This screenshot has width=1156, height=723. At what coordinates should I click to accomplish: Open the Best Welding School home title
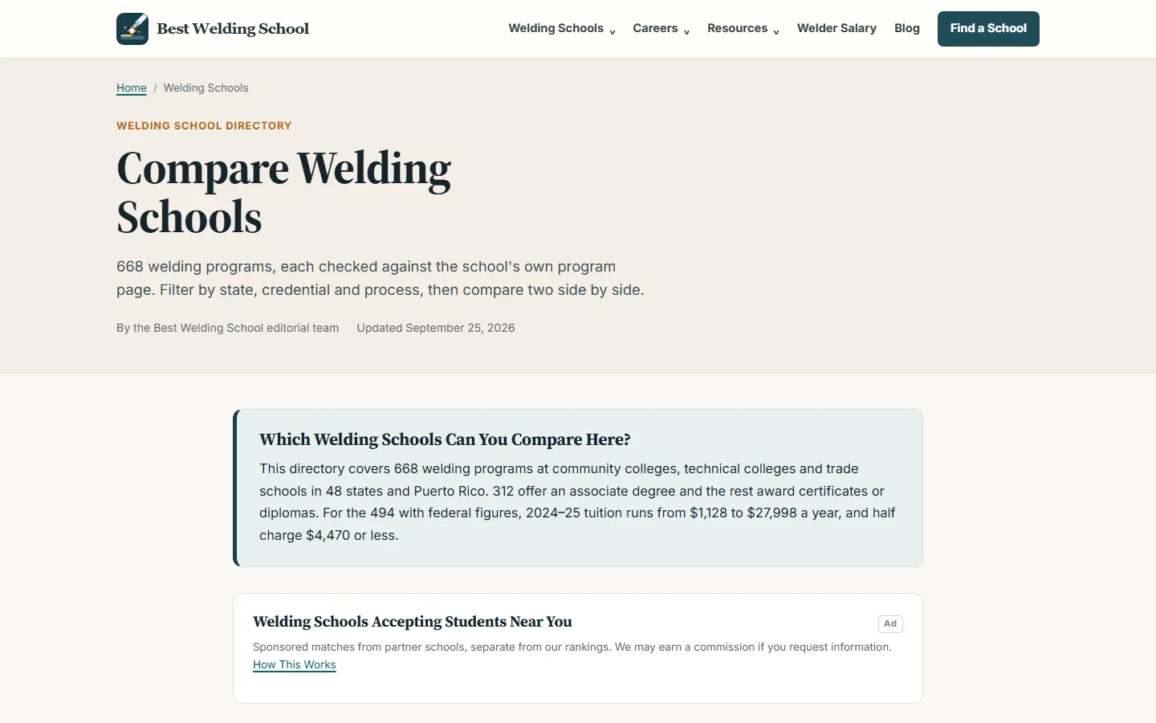[x=233, y=29]
